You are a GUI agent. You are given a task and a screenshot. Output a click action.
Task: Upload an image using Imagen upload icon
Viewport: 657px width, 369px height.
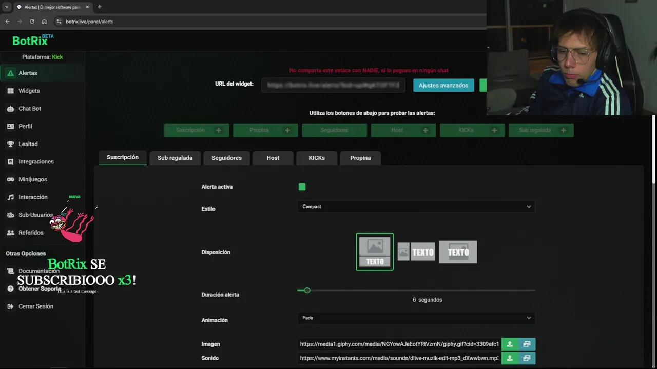[x=510, y=344]
